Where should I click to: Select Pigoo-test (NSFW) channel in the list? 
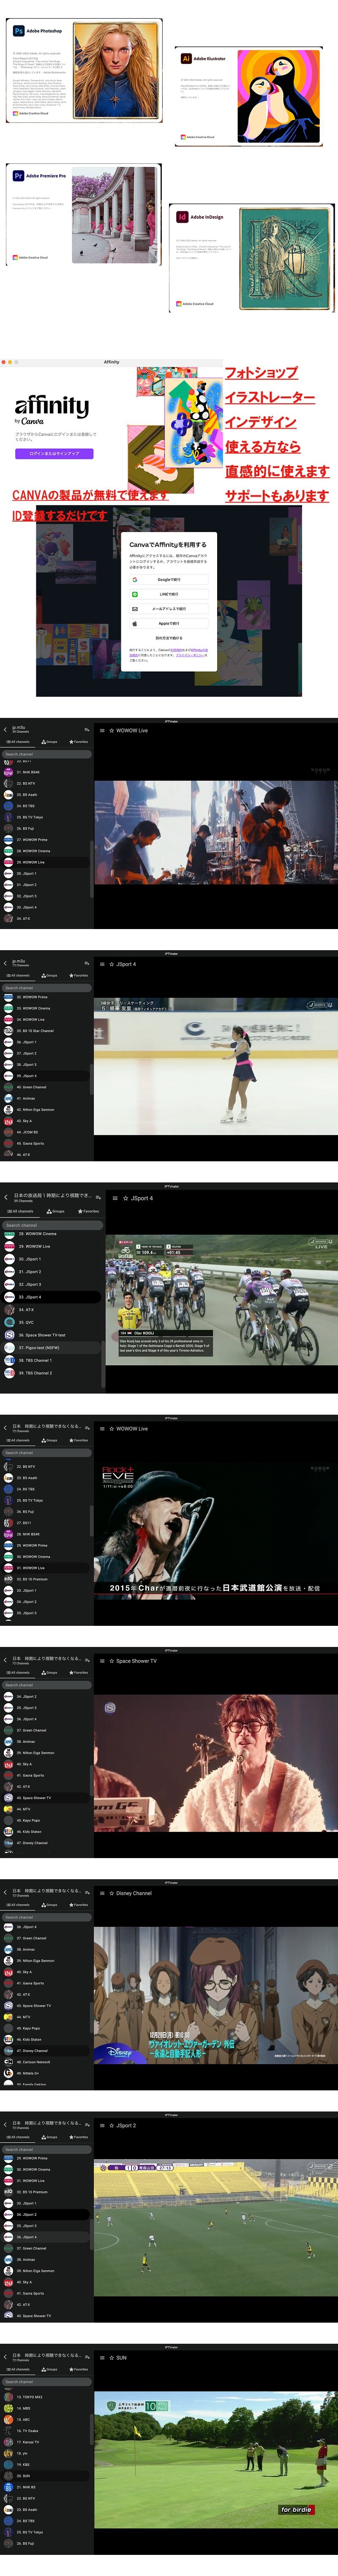pyautogui.click(x=40, y=1347)
